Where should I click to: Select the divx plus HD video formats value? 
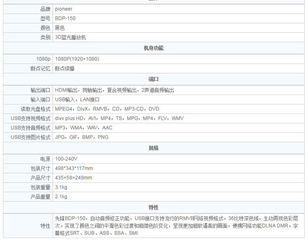119,118
